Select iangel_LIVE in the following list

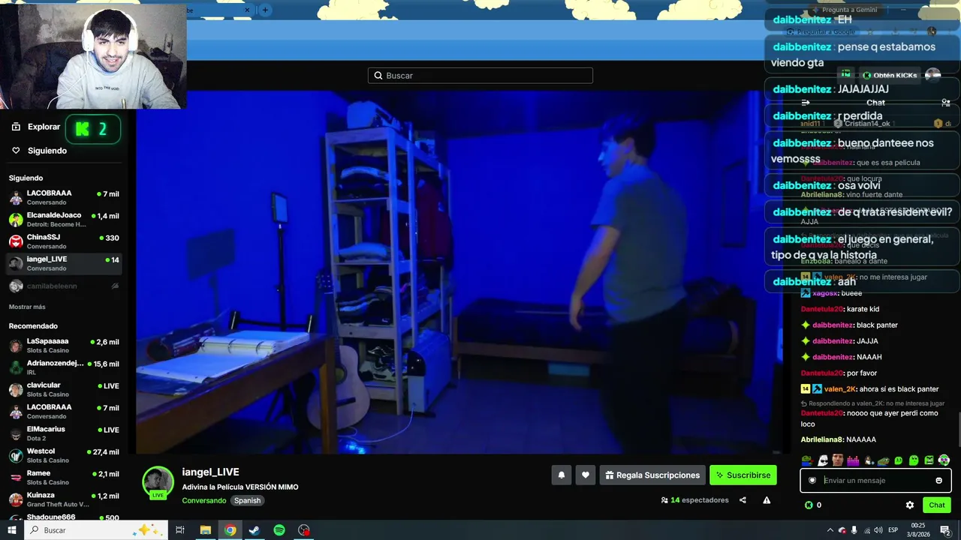click(64, 263)
